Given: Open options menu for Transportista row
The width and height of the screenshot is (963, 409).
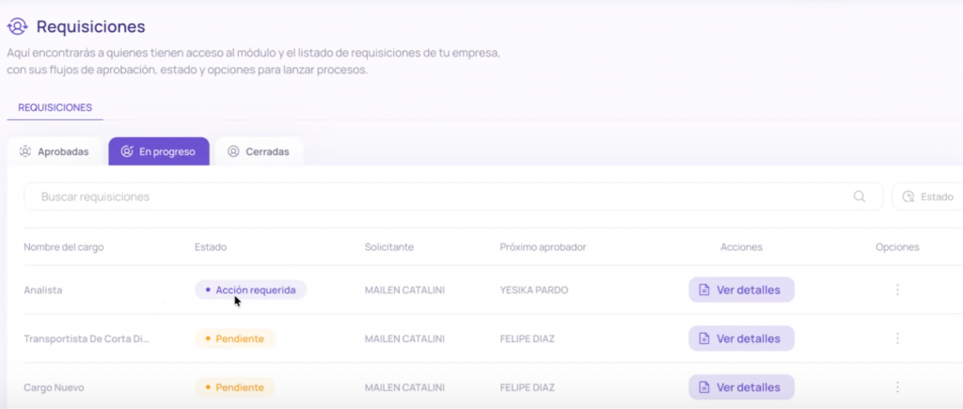Looking at the screenshot, I should click(897, 338).
